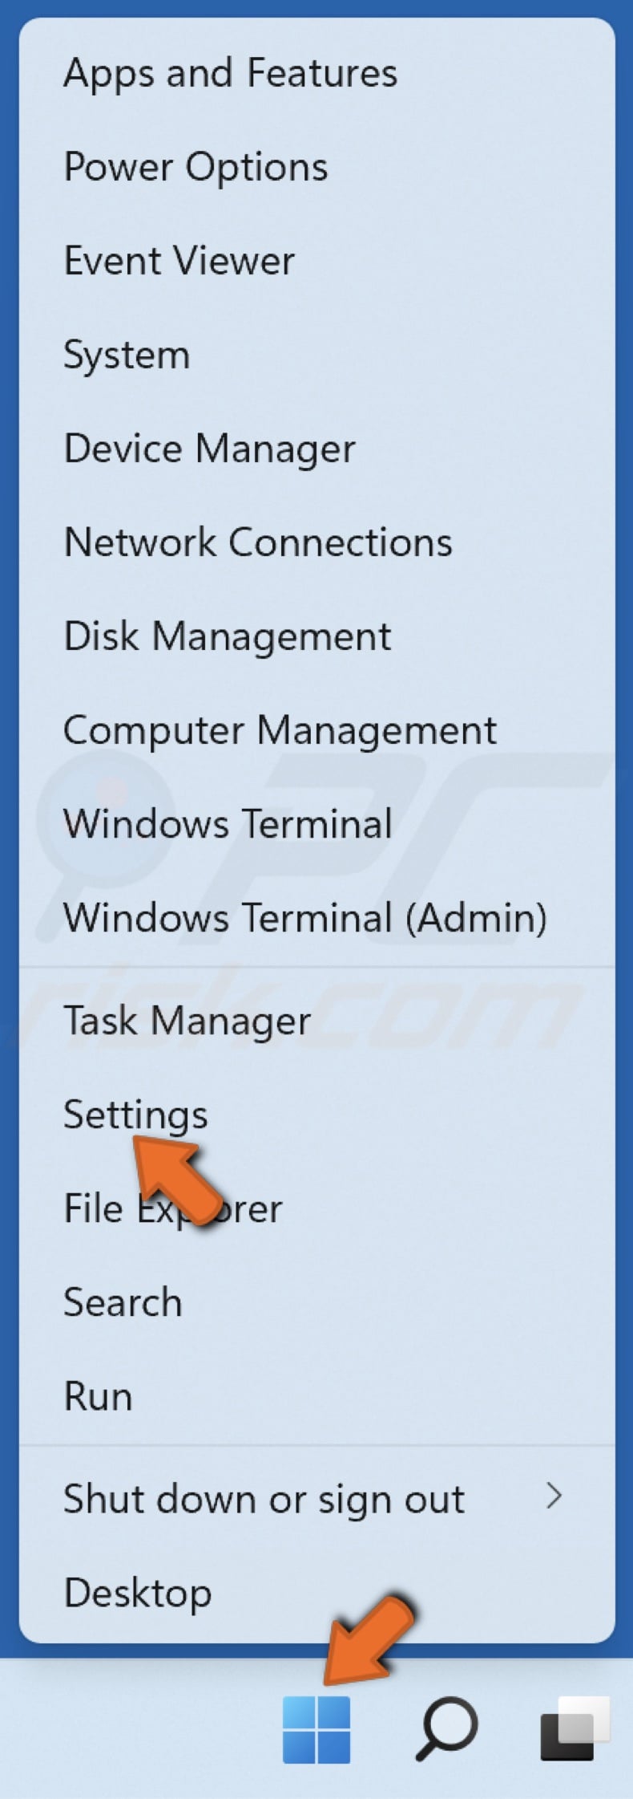Open Task Manager
The image size is (633, 1799).
[186, 1021]
